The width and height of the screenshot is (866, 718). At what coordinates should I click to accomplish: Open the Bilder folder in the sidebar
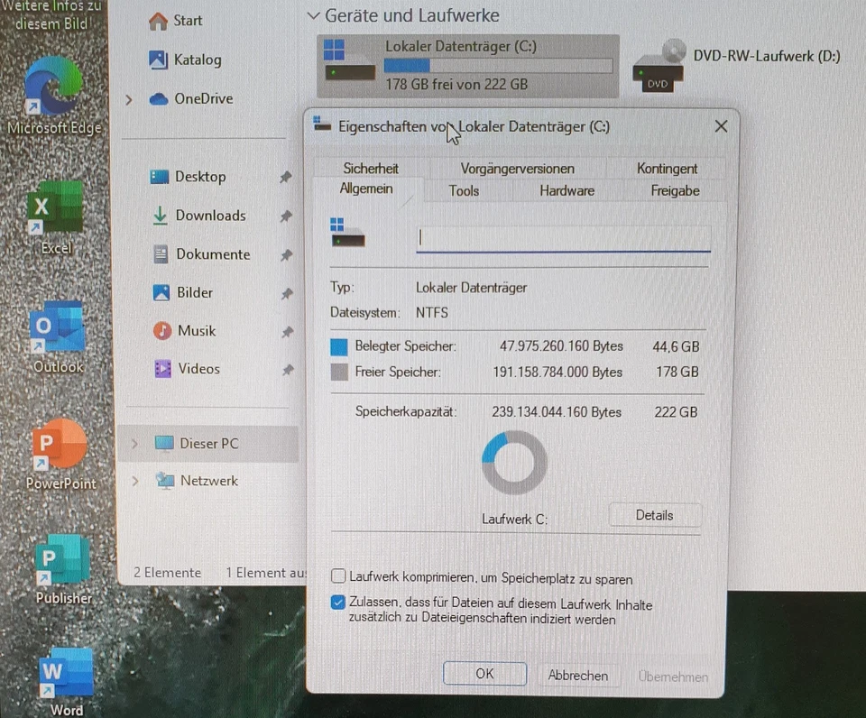(193, 292)
